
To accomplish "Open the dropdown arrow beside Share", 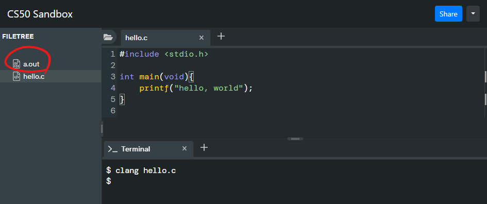I will pyautogui.click(x=473, y=14).
